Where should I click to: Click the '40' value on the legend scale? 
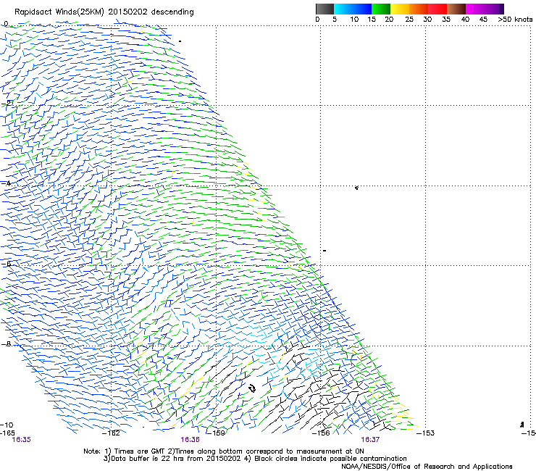coord(465,20)
